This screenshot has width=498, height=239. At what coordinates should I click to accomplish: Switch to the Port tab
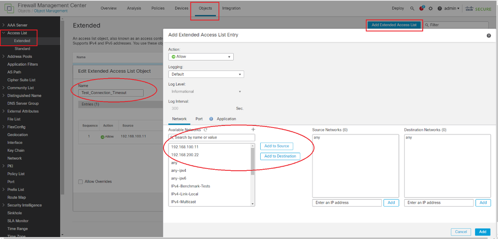click(x=199, y=119)
